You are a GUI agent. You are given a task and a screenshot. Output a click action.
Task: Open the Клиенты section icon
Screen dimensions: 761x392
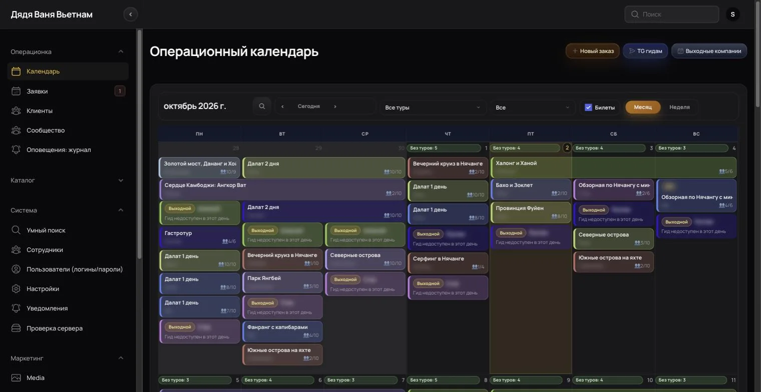pyautogui.click(x=16, y=110)
